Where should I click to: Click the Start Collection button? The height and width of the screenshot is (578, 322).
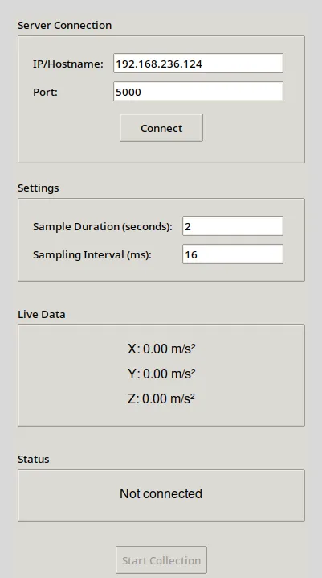pos(161,560)
